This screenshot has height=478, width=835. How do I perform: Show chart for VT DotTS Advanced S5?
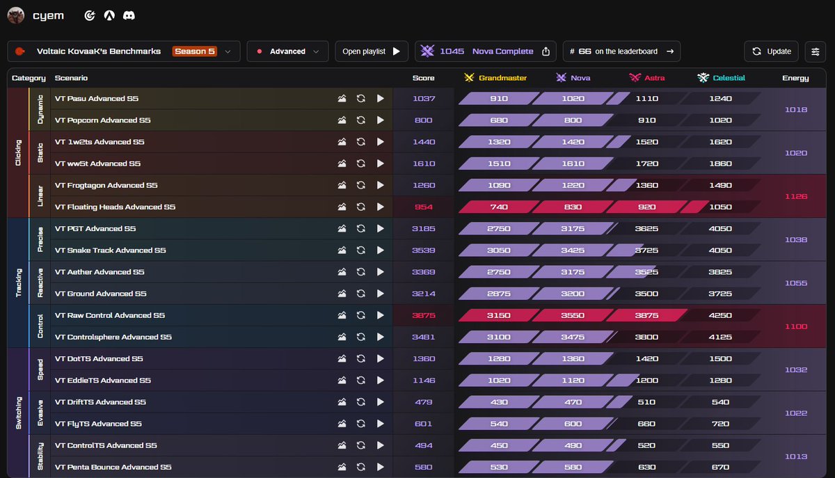(342, 359)
